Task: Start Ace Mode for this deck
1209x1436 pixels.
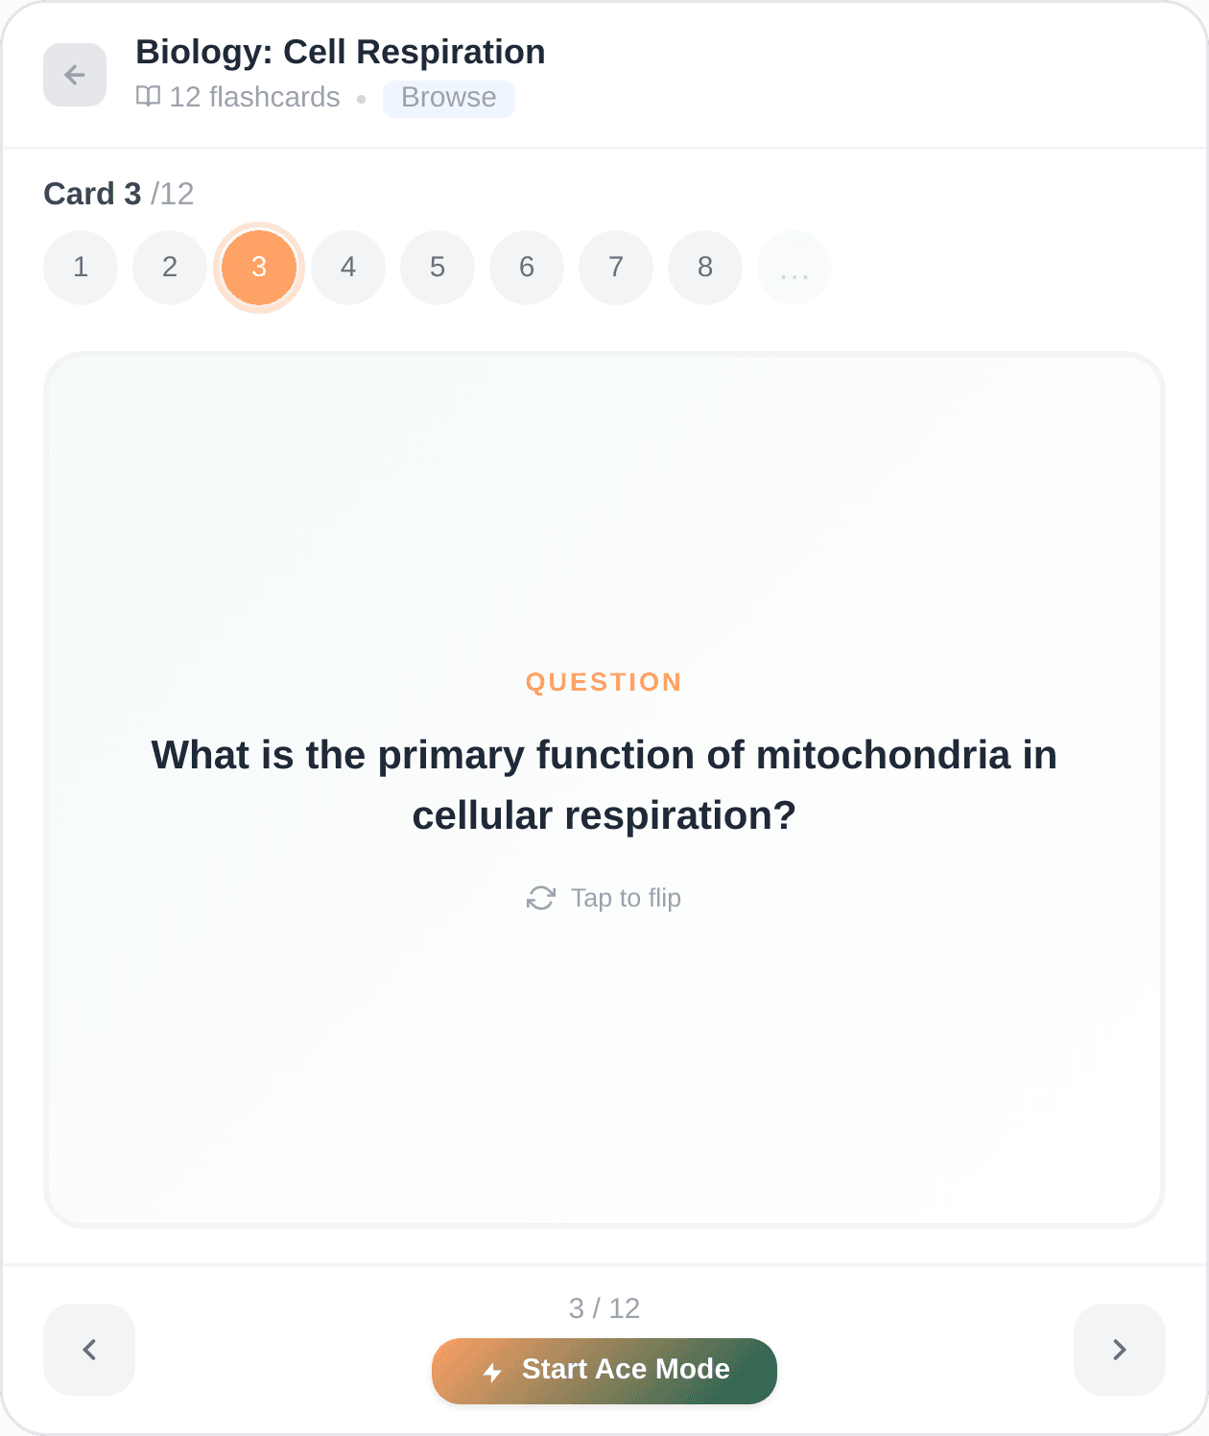Action: click(604, 1371)
